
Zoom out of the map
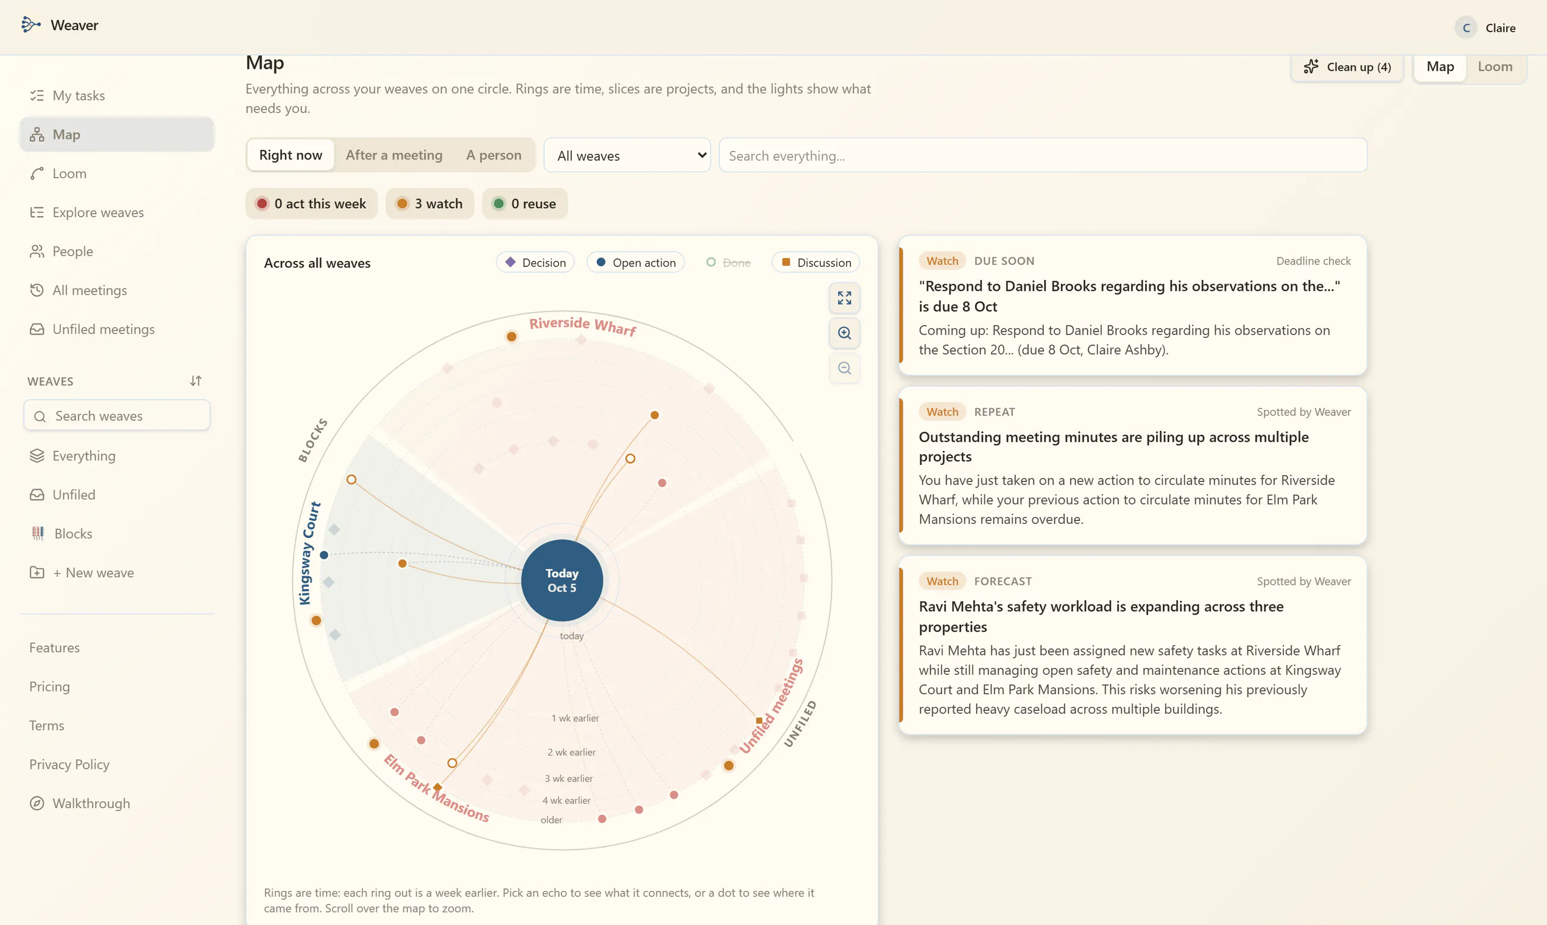(844, 368)
